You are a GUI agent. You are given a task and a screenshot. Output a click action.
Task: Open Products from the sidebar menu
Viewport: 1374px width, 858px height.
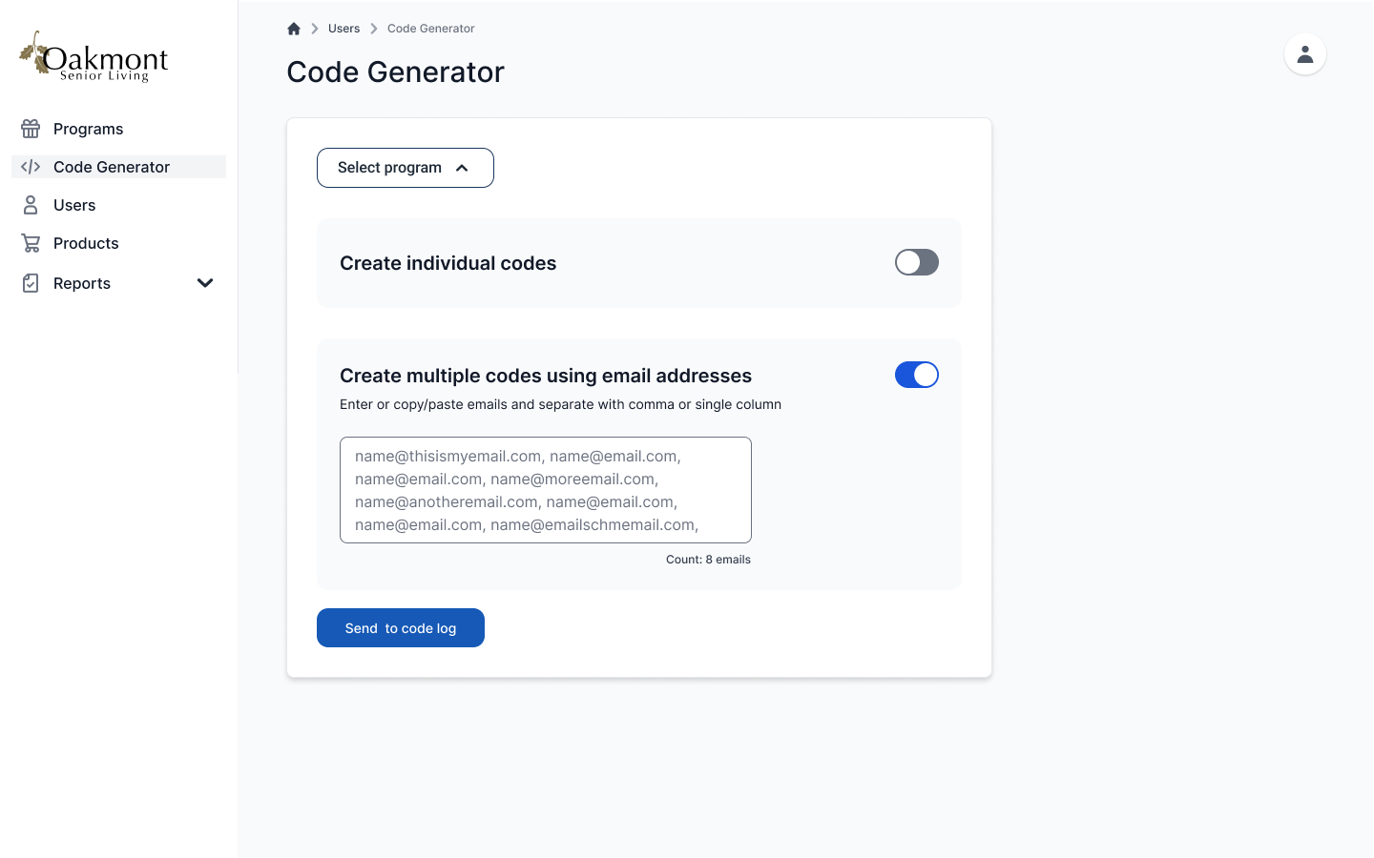(86, 243)
